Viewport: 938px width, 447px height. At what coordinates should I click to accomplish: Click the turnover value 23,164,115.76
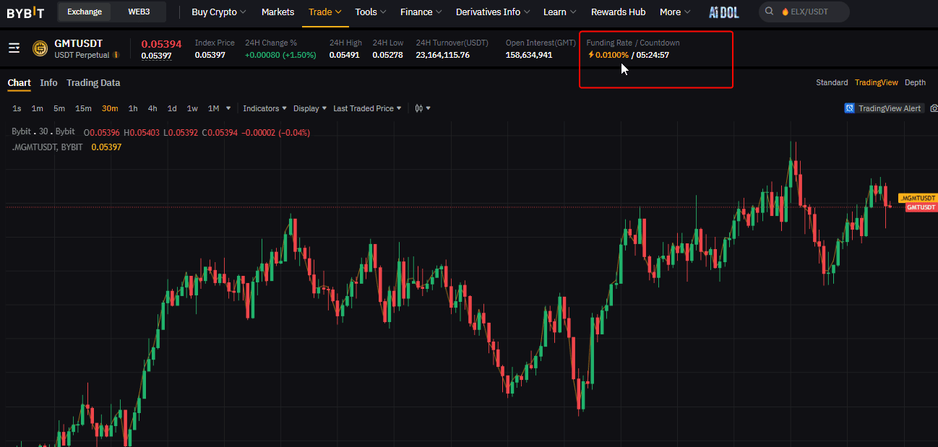coord(442,55)
